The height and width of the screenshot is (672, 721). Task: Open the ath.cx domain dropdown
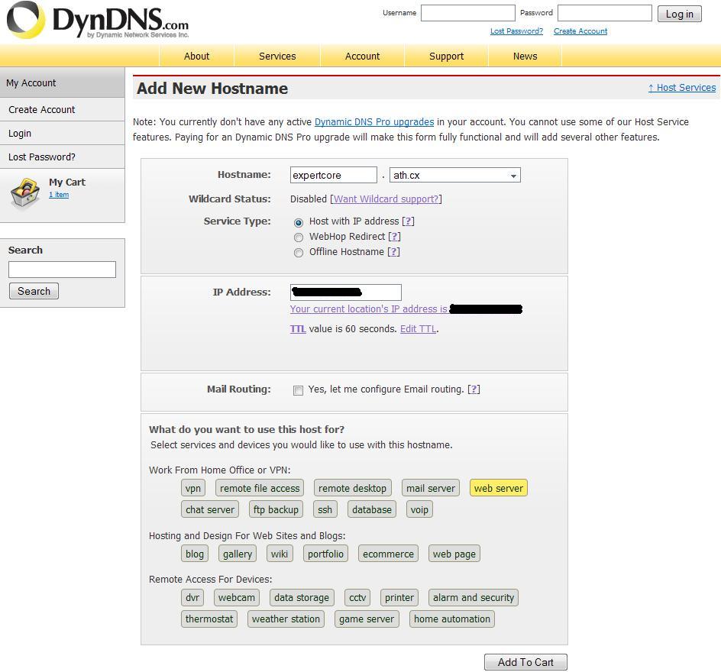pyautogui.click(x=454, y=176)
